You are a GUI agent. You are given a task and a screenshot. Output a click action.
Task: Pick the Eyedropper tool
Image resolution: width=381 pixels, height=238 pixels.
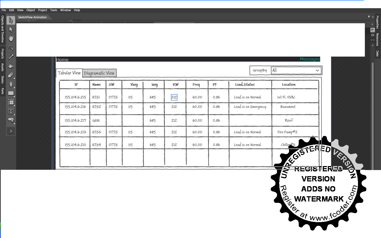click(x=11, y=57)
